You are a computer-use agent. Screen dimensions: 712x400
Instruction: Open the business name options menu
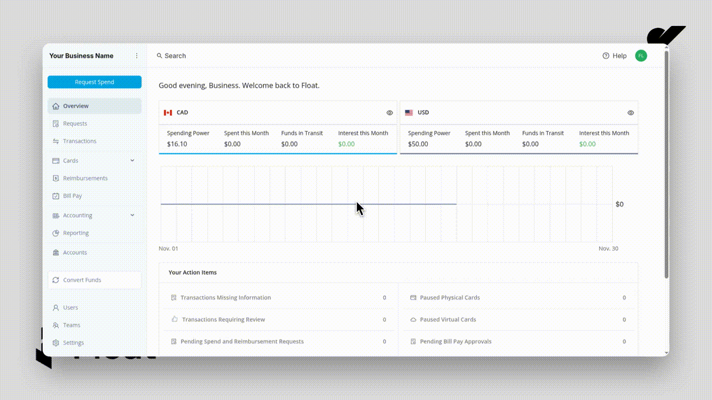(136, 56)
